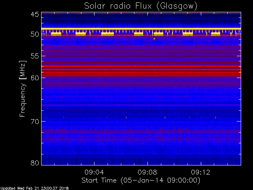Image resolution: width=253 pixels, height=190 pixels.
Task: Click the 80 MHz frequency tick label
Action: [34, 163]
